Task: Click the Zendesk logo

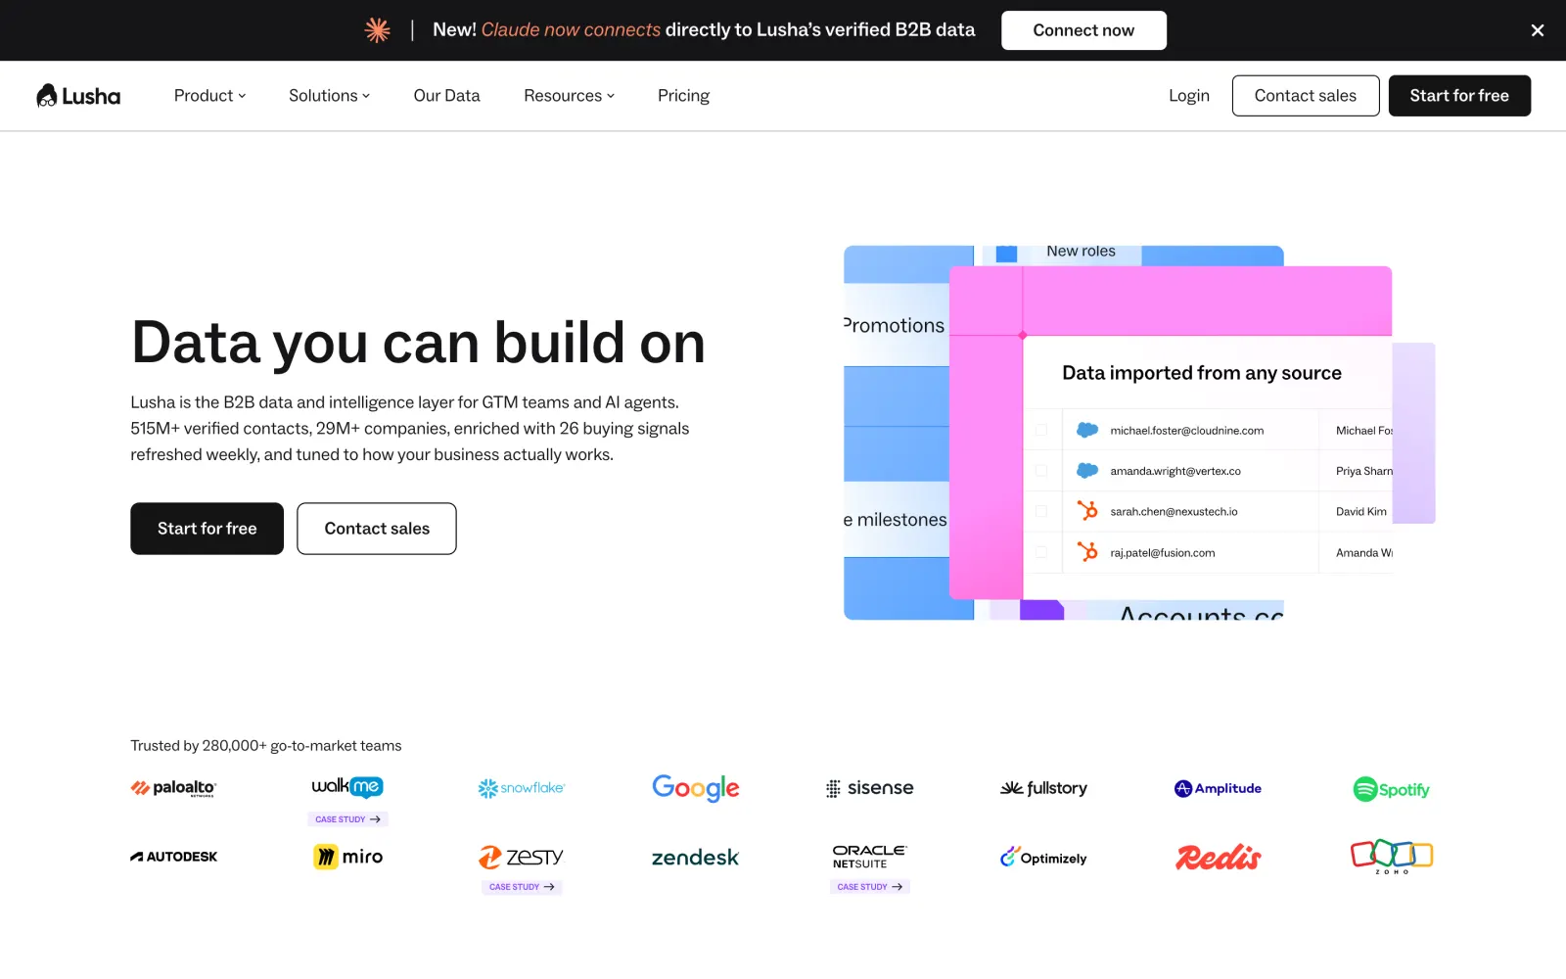Action: click(x=696, y=858)
